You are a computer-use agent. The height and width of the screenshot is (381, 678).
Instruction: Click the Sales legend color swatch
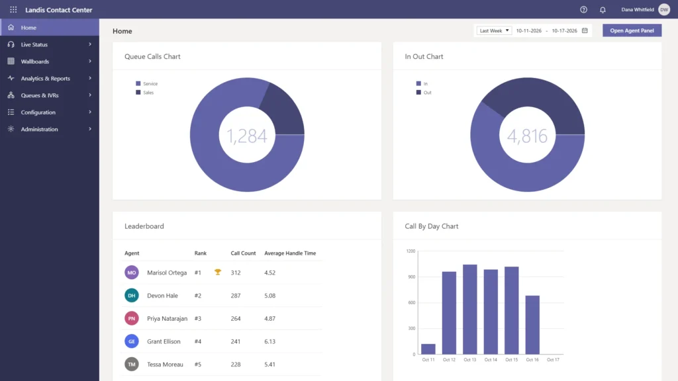tap(138, 92)
